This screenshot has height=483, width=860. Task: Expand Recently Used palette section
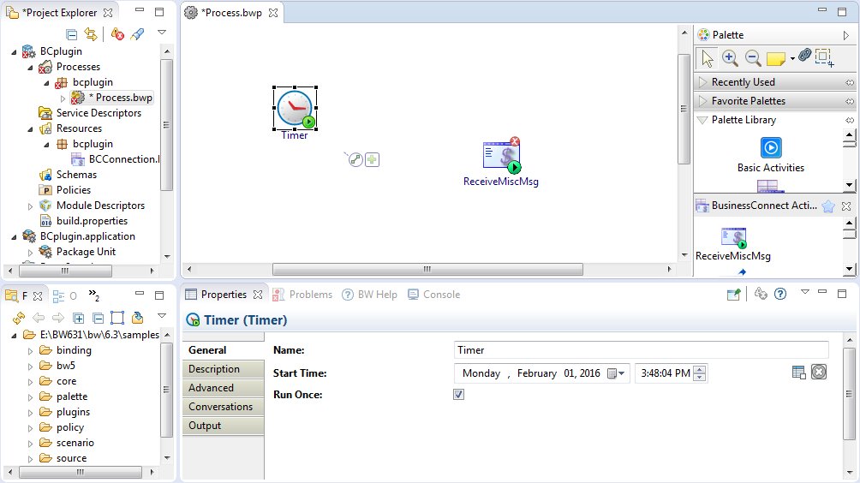(702, 82)
